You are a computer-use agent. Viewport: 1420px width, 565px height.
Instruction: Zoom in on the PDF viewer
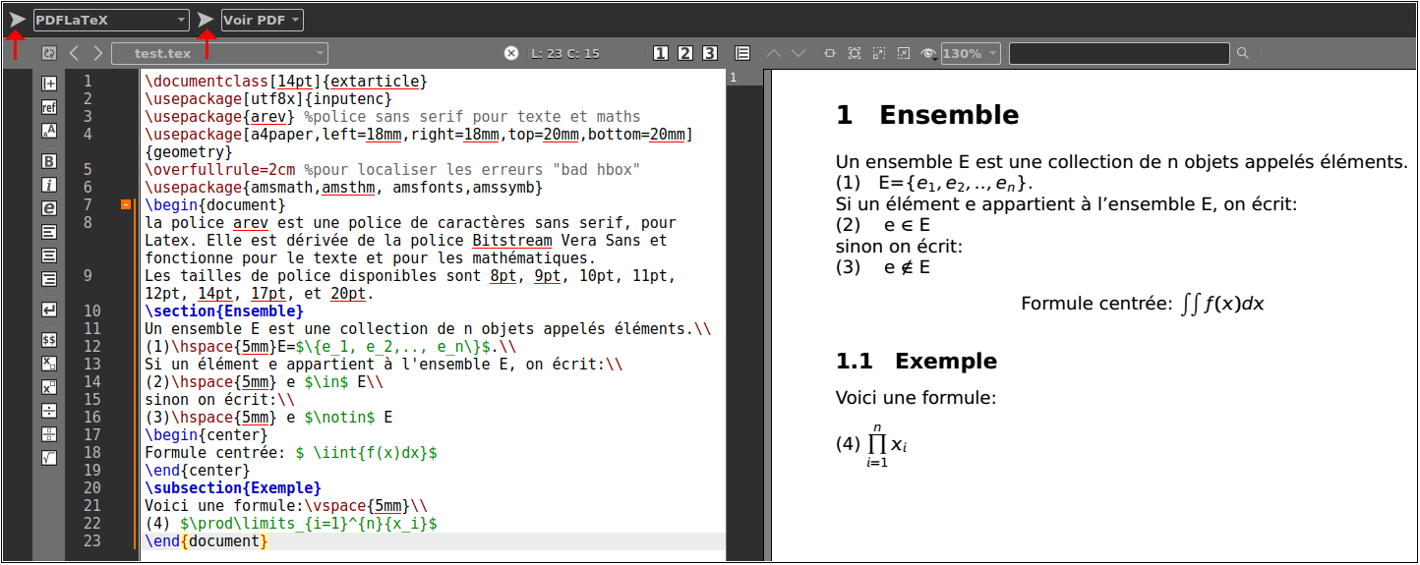[879, 53]
